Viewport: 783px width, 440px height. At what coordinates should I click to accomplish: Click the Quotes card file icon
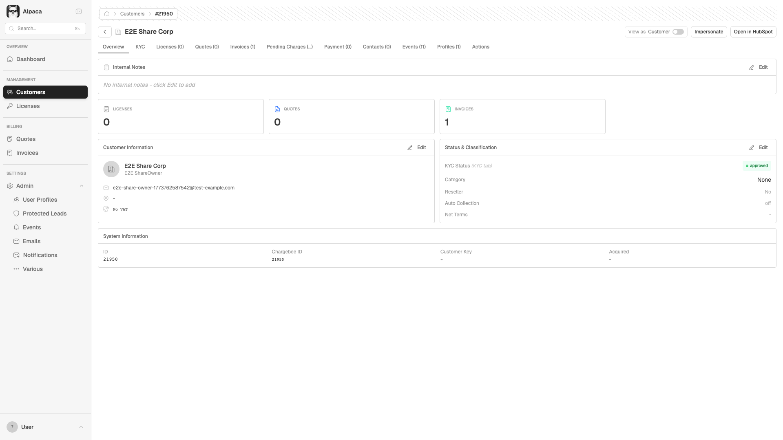(277, 109)
